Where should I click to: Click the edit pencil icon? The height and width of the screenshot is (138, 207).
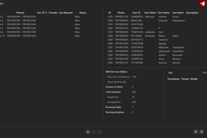pos(94,132)
